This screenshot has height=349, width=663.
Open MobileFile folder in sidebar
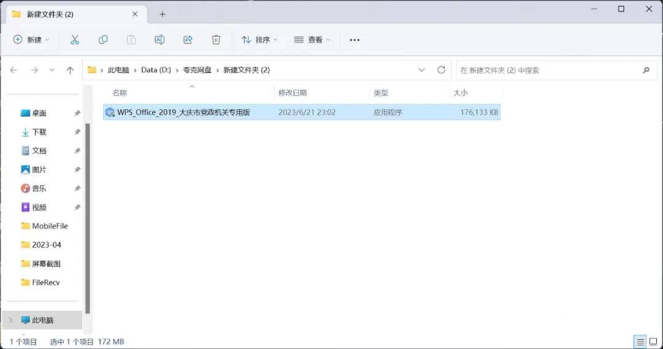click(44, 226)
